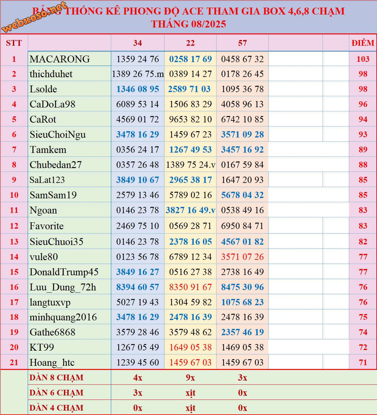
Task: Select the DÀN 8 CHẠM summary label
Action: pos(57,377)
